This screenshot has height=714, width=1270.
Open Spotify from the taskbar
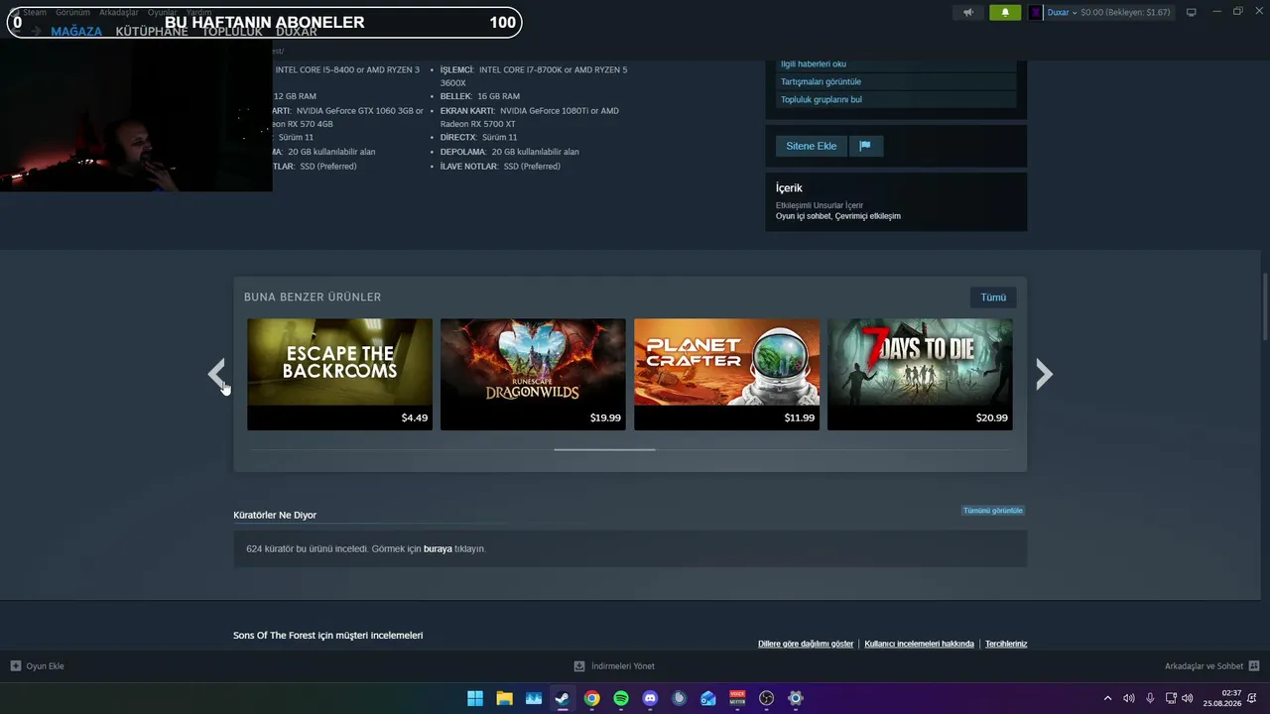621,698
